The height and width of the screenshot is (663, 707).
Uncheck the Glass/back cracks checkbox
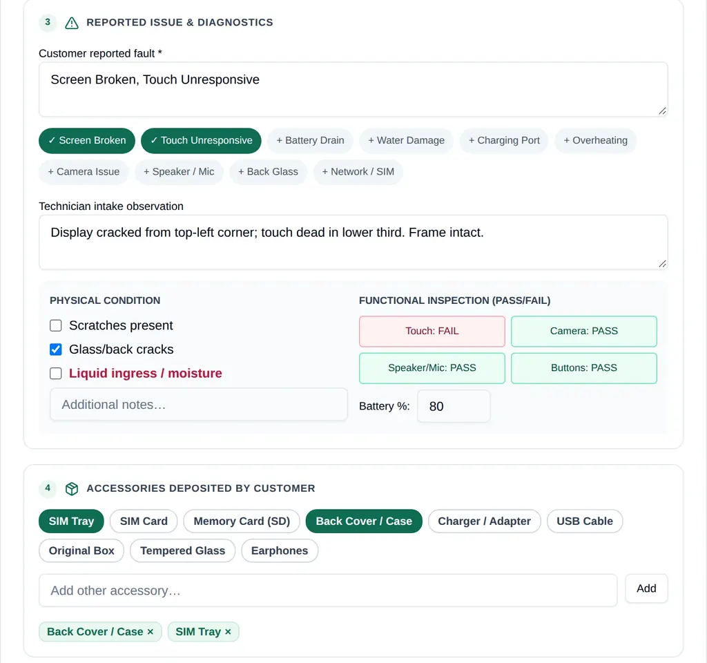coord(56,349)
